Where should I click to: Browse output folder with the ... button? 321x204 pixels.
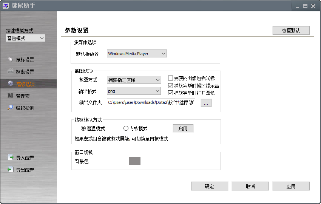[206, 103]
